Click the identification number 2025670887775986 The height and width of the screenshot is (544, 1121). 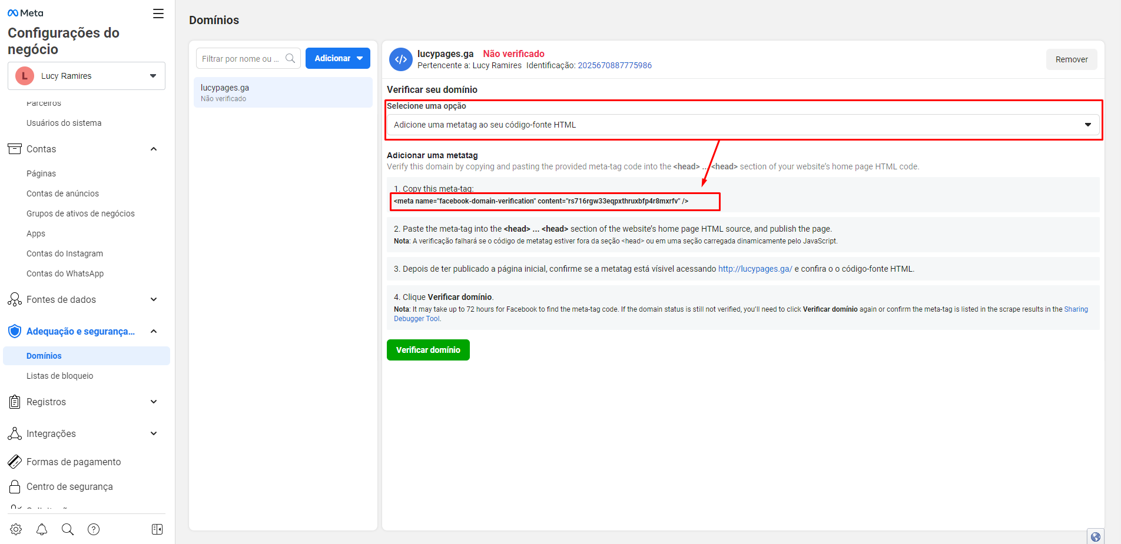click(x=615, y=65)
